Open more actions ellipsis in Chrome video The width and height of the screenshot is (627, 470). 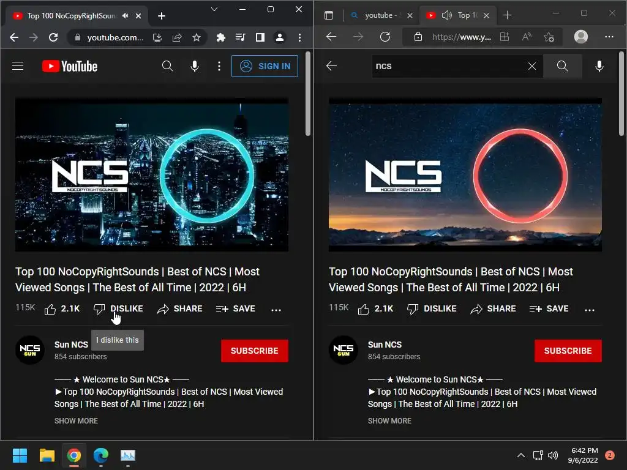pyautogui.click(x=276, y=310)
